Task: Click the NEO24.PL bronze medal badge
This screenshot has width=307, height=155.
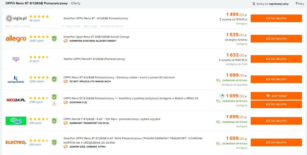Action: 54,103
